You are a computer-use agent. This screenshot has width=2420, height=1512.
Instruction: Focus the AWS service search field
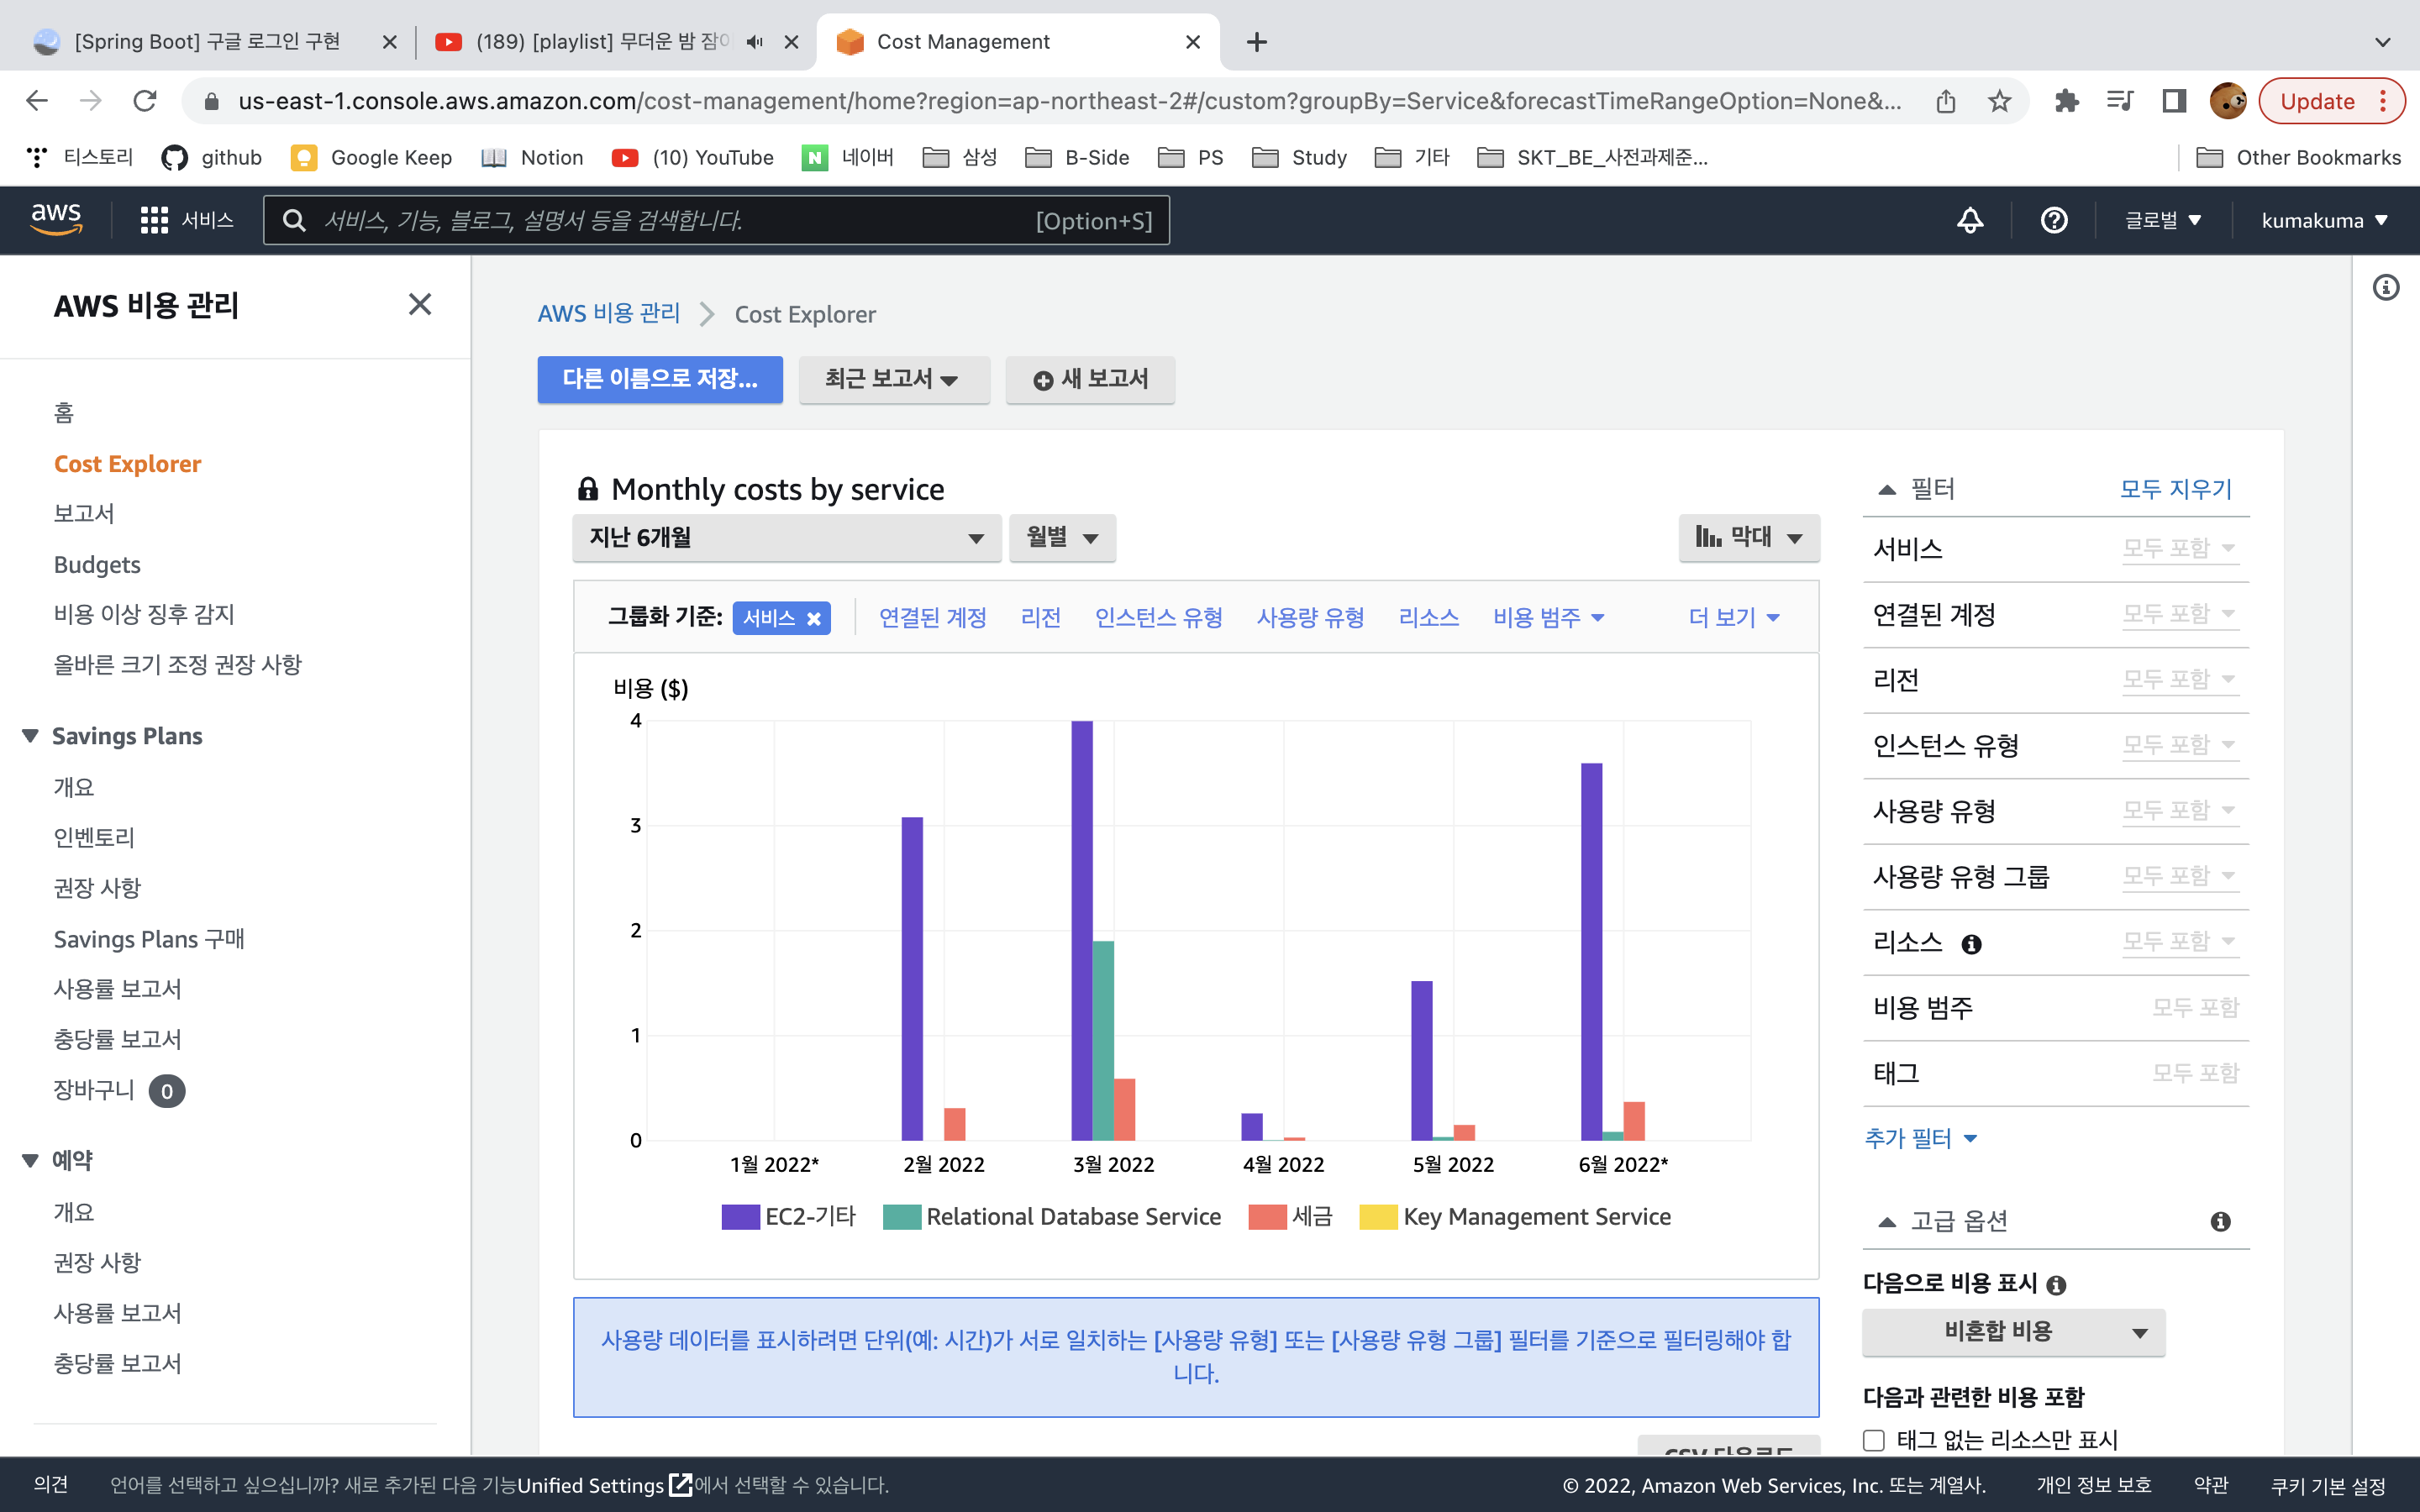[x=716, y=220]
